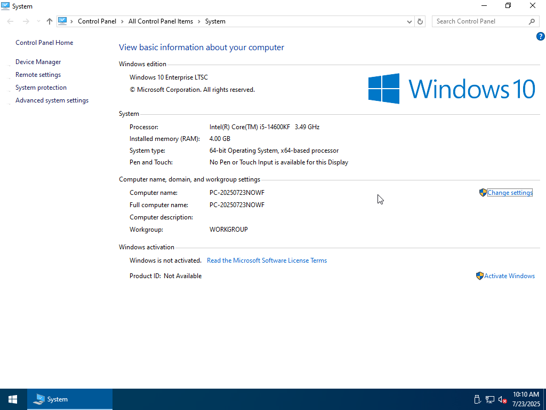Click the Change settings link

pyautogui.click(x=510, y=193)
